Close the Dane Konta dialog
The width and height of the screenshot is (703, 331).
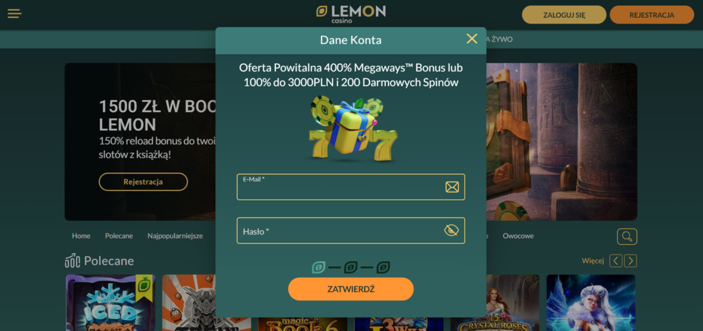click(x=472, y=39)
